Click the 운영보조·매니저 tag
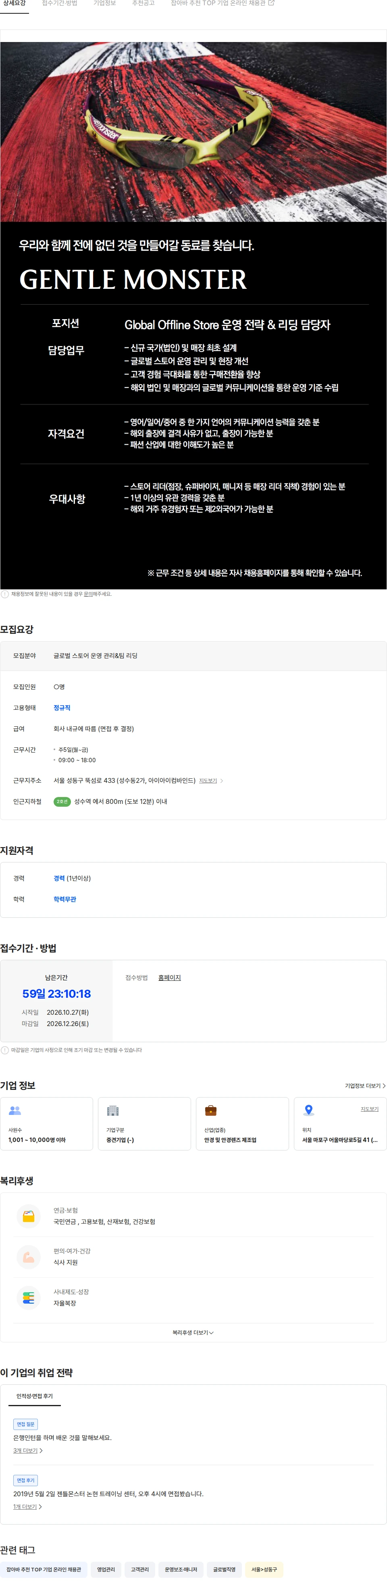 pos(181,1569)
